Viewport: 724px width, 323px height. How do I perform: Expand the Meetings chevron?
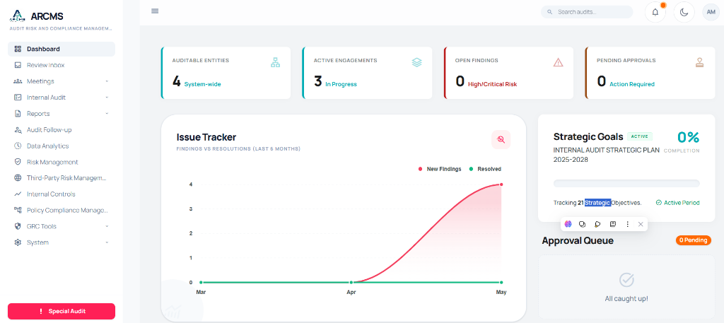(x=107, y=81)
